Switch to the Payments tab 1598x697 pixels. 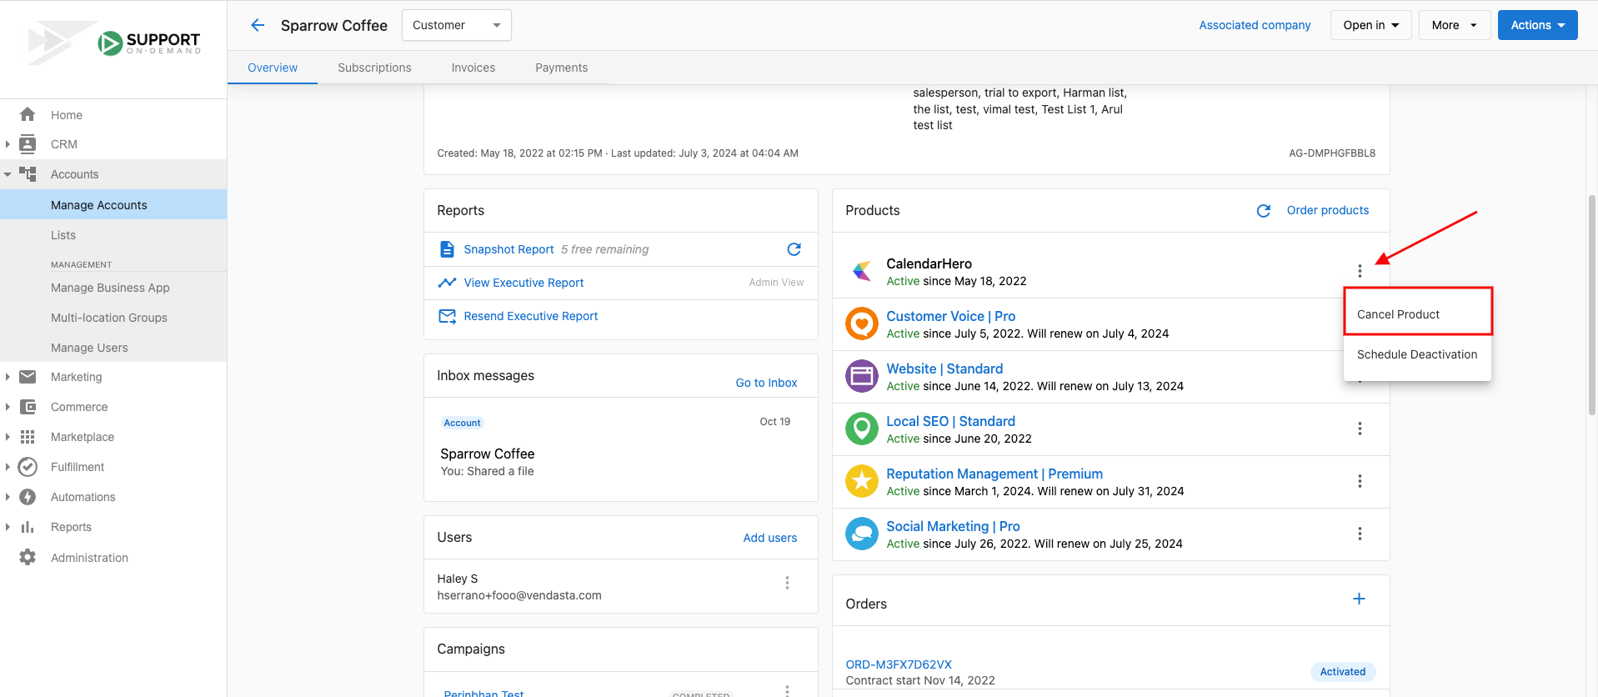pos(561,68)
